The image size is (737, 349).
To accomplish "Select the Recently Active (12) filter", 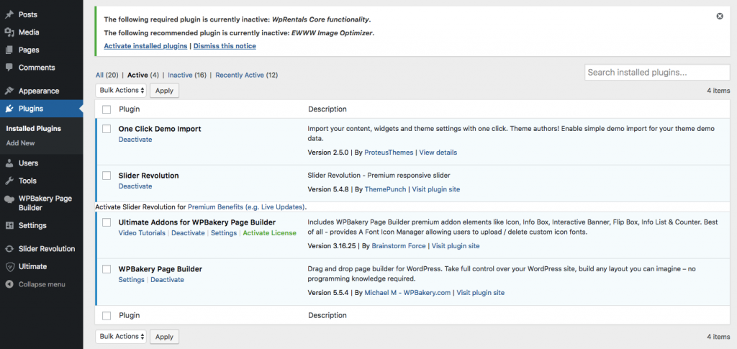I will (x=247, y=75).
